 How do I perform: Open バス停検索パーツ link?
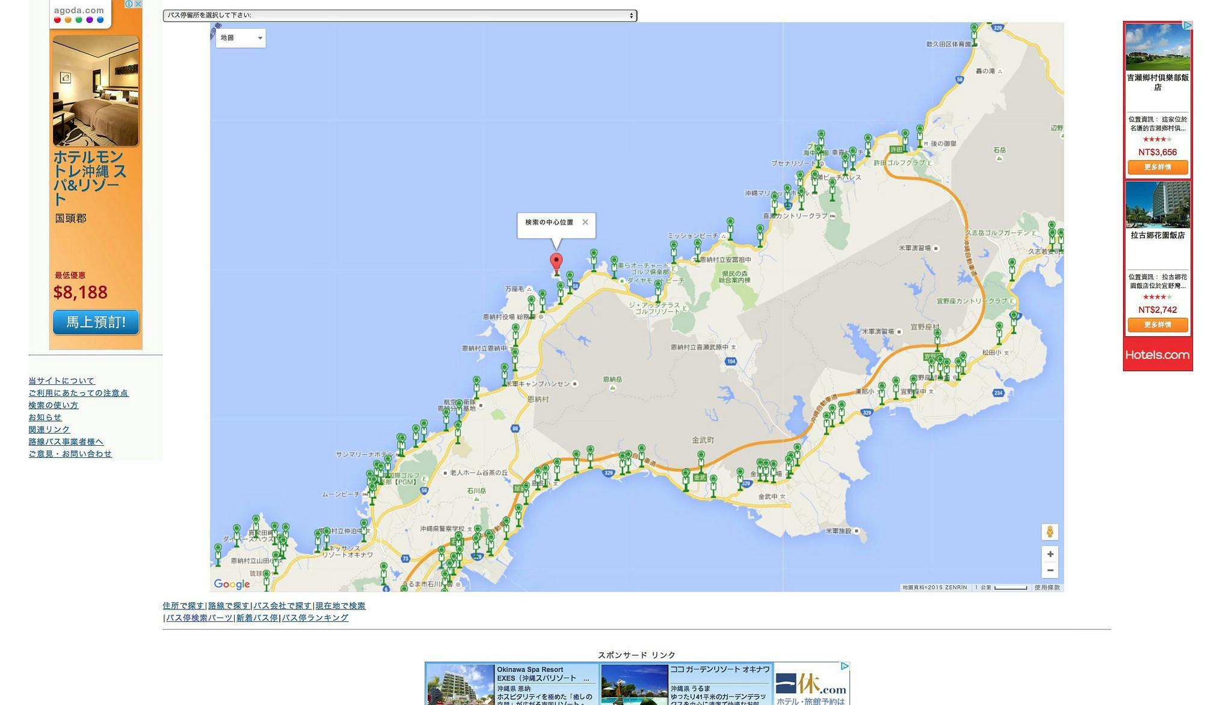(x=199, y=618)
